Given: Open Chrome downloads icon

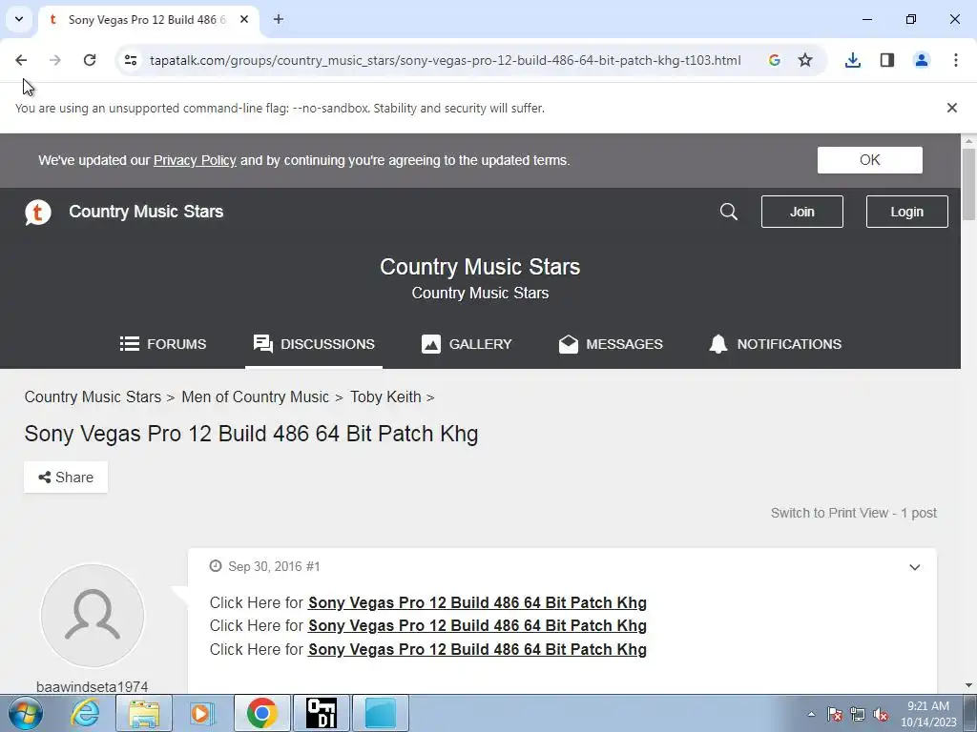Looking at the screenshot, I should click(853, 60).
